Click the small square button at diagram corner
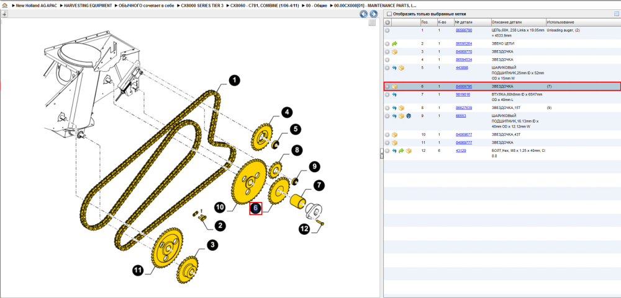The height and width of the screenshot is (298, 621). tap(371, 23)
